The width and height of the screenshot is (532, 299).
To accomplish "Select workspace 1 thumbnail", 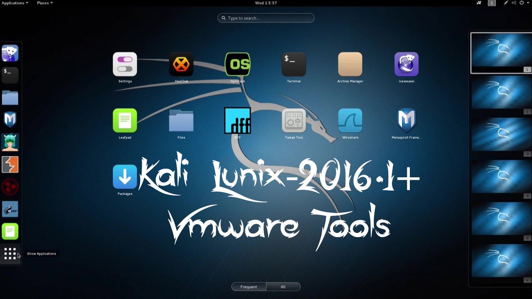I will point(501,53).
